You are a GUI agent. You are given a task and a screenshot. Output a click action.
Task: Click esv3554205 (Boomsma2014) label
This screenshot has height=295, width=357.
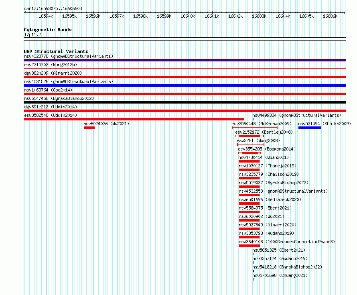pos(267,149)
